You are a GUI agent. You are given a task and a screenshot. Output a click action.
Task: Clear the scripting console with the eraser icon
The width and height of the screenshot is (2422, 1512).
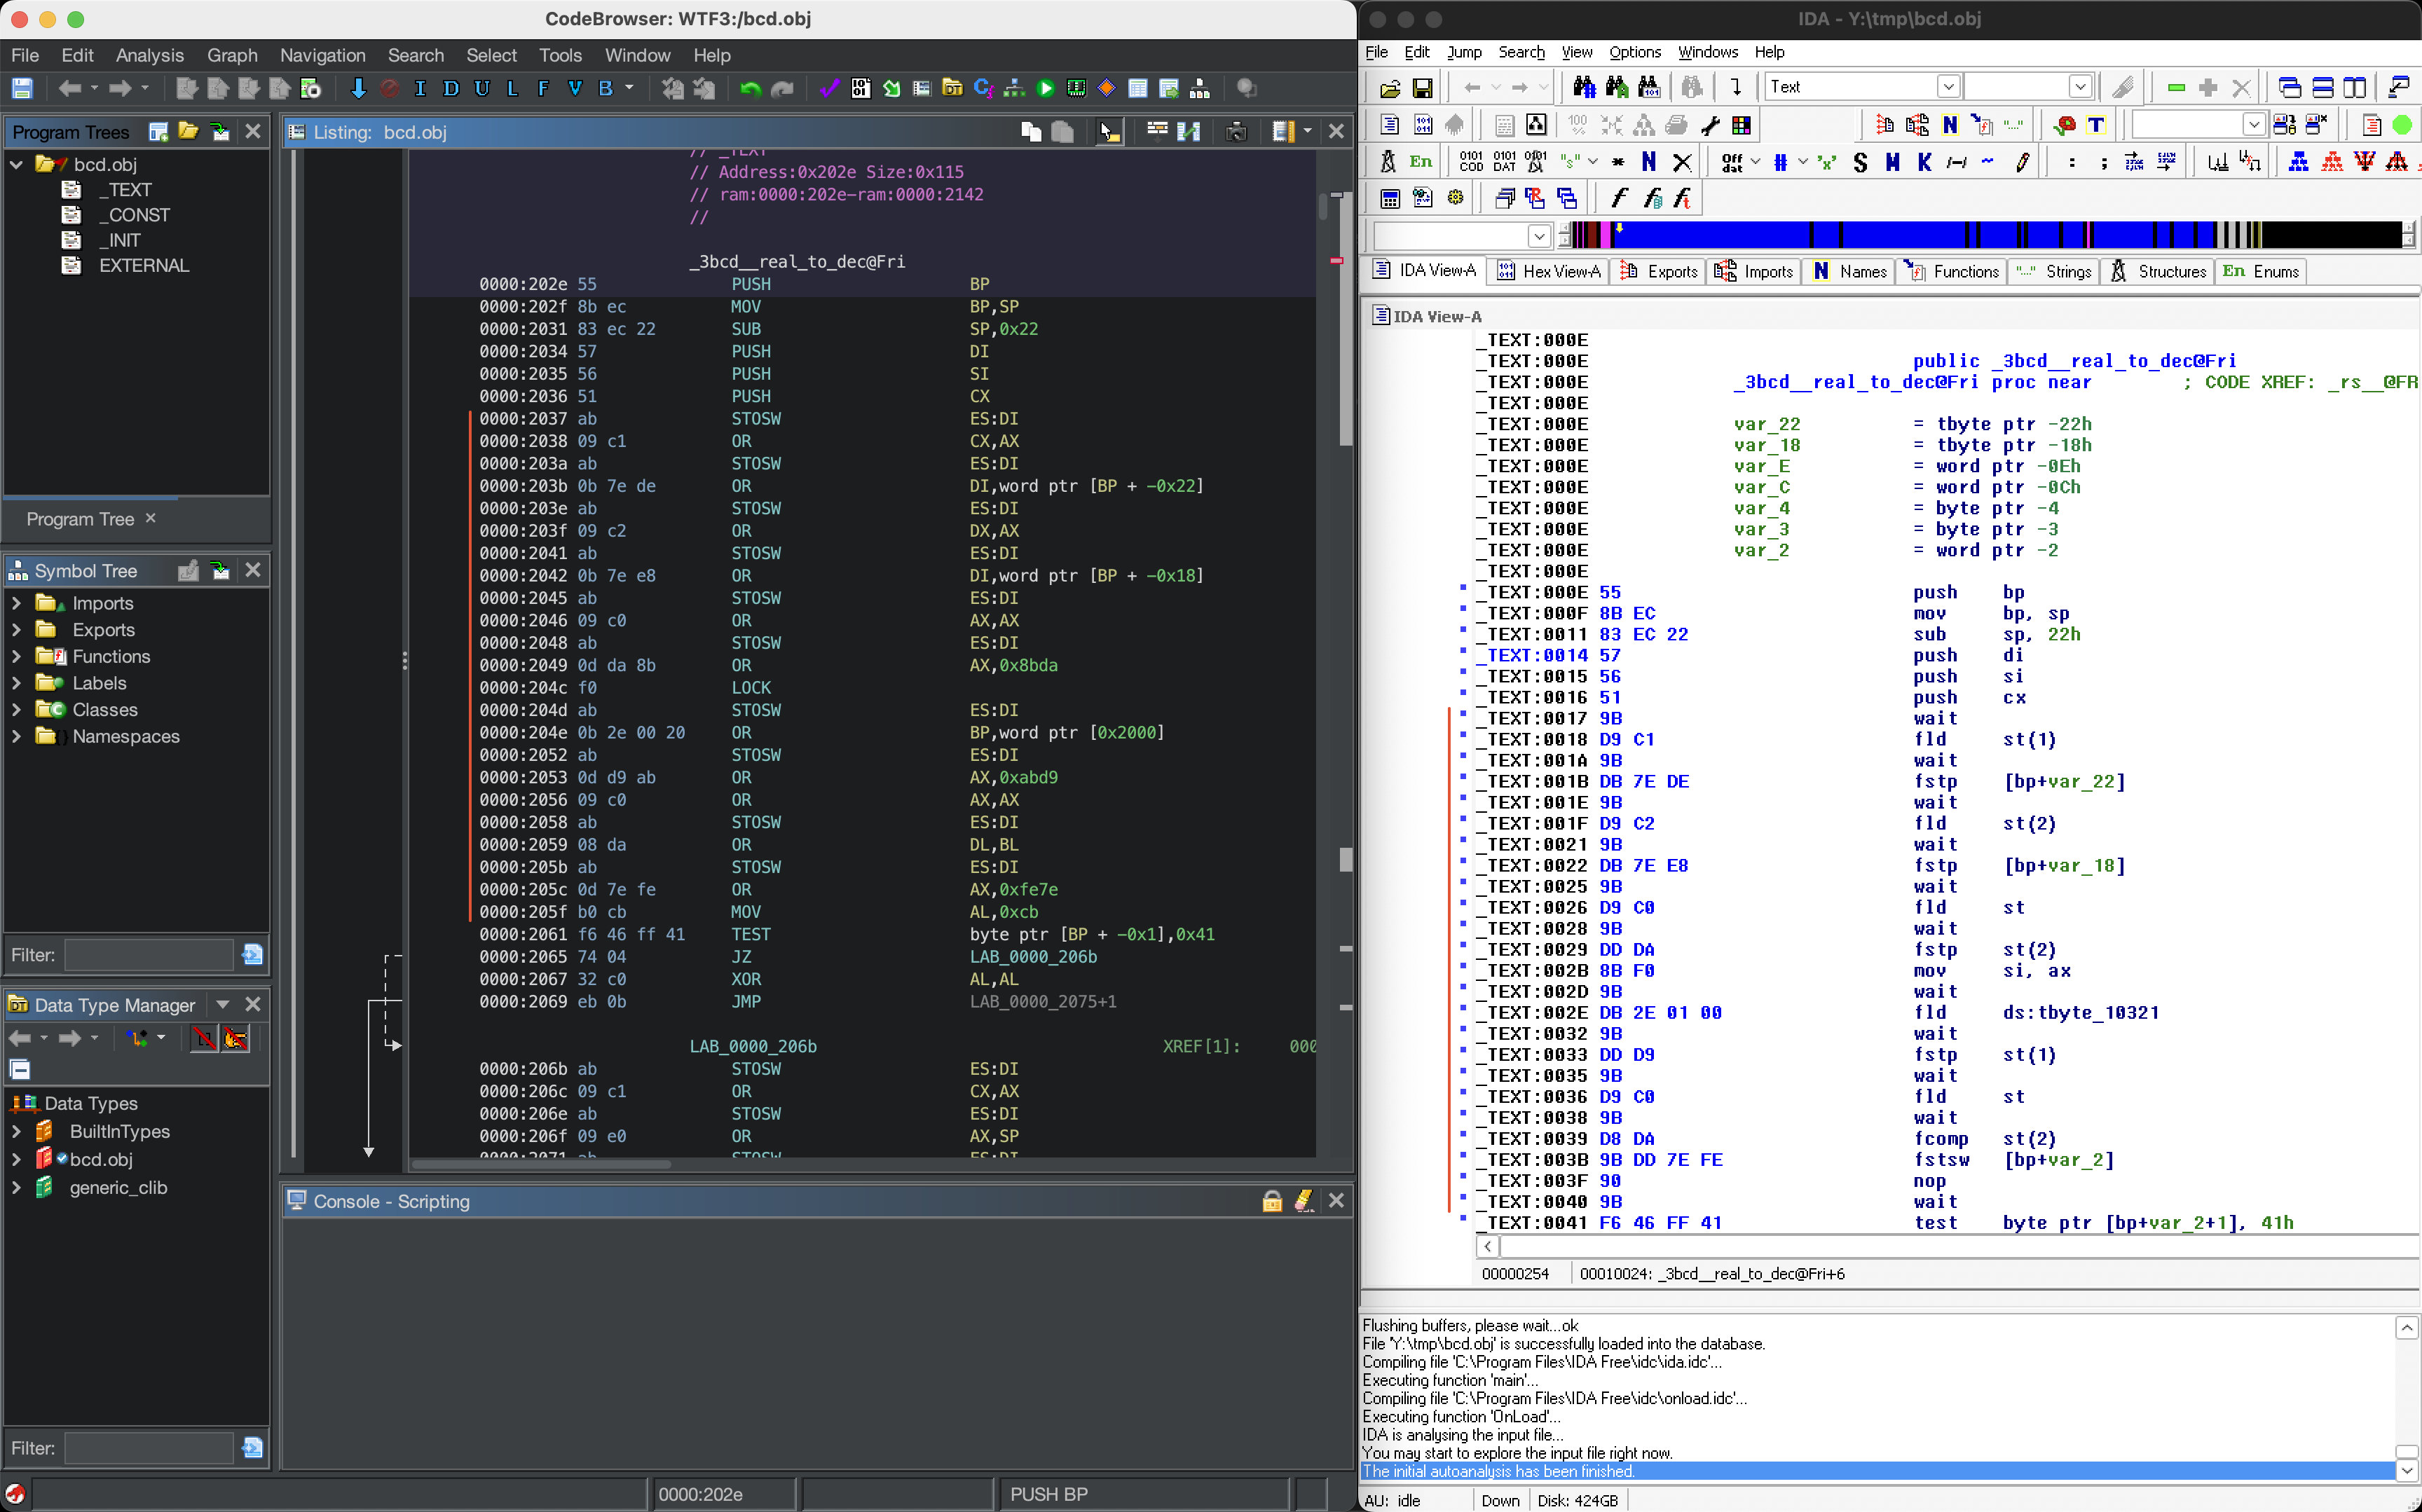(x=1303, y=1201)
